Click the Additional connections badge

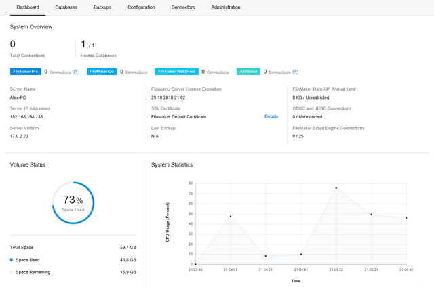pyautogui.click(x=248, y=72)
